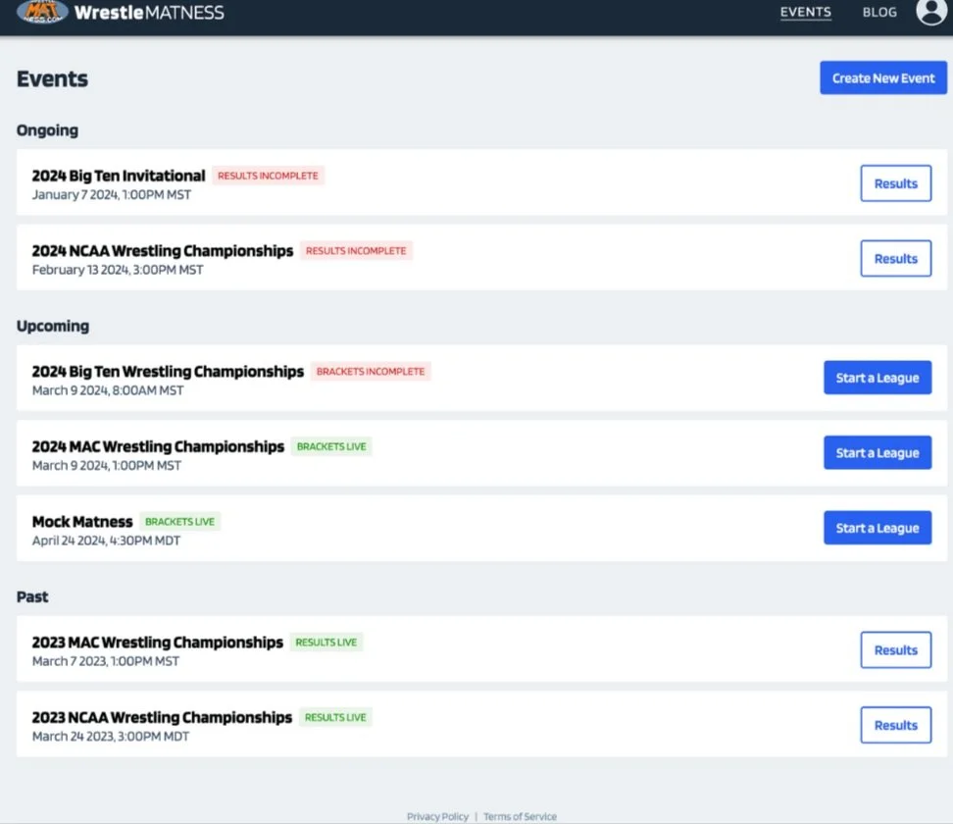
Task: View Results for 2023 MAC Wrestling Championships
Action: [896, 650]
